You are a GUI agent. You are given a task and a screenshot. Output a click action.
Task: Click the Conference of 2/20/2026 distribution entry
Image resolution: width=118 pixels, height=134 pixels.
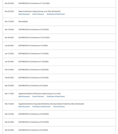(x=34, y=70)
